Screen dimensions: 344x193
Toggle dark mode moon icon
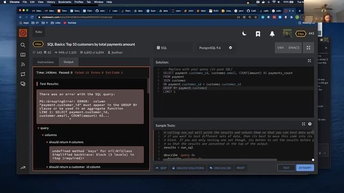point(244,33)
